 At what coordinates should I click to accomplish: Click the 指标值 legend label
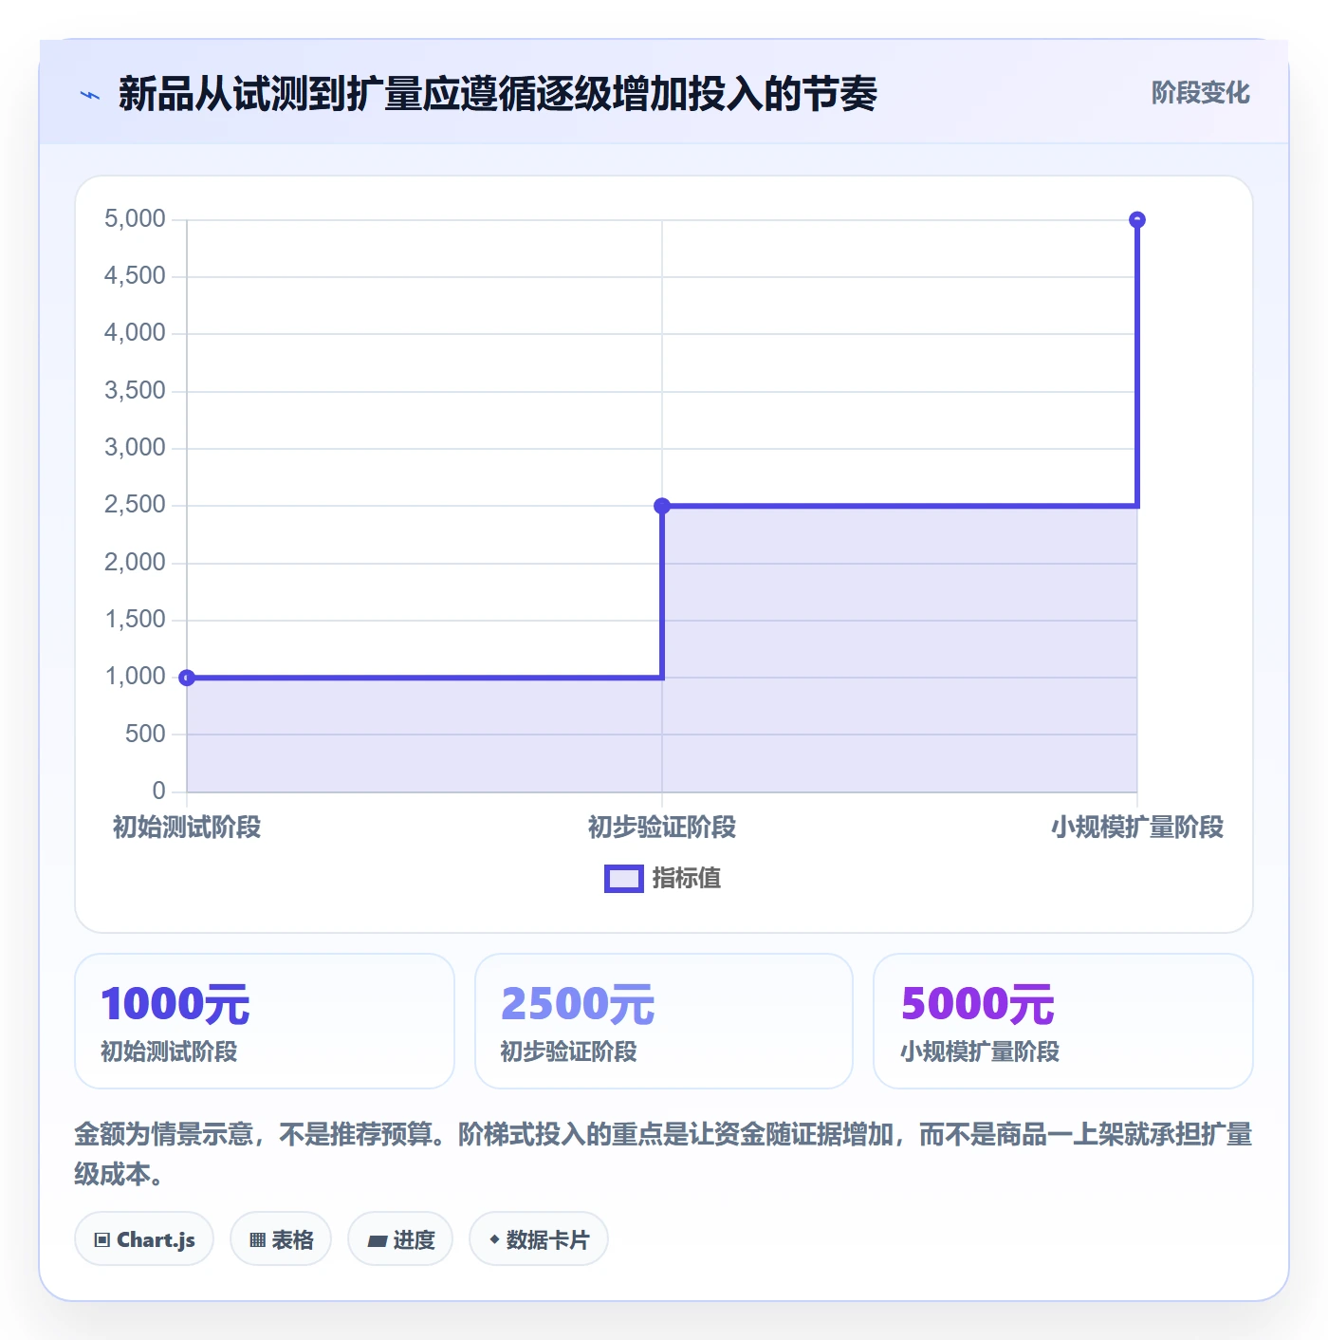[x=686, y=879]
